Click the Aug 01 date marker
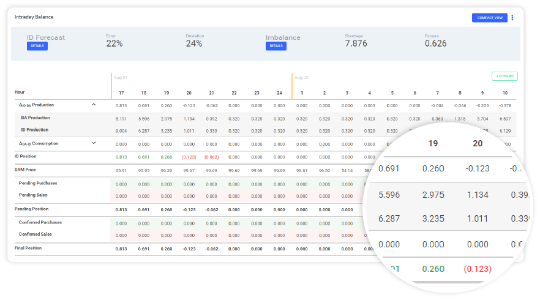 click(x=120, y=77)
